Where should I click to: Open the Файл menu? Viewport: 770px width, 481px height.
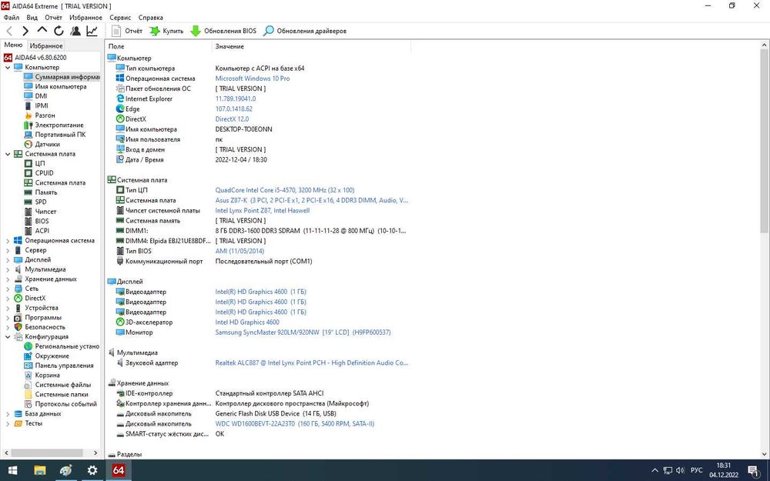click(x=12, y=18)
